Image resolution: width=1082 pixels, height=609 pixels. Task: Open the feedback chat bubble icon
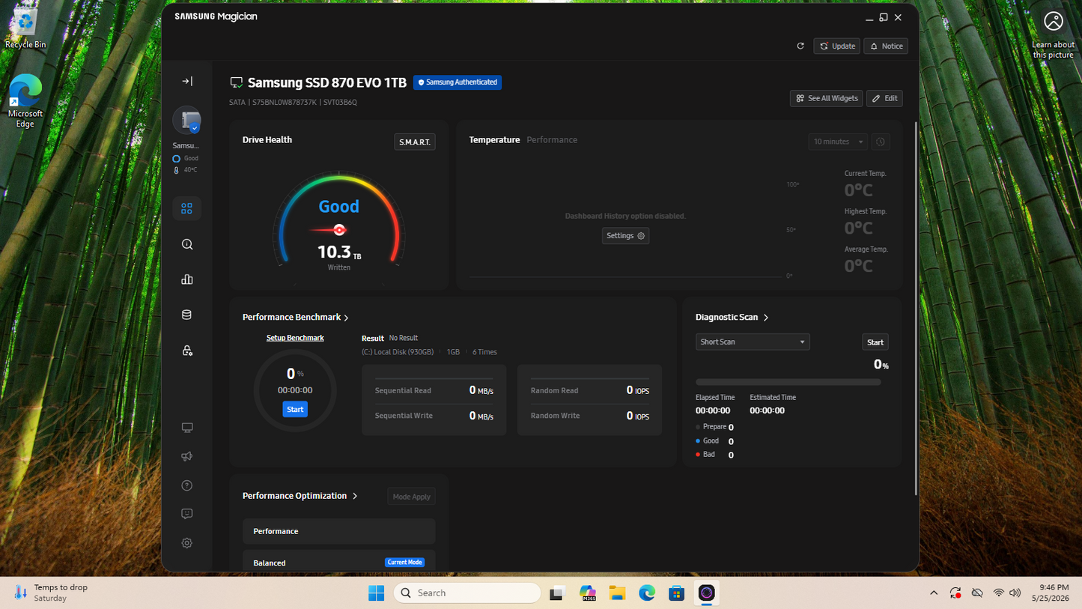187,514
